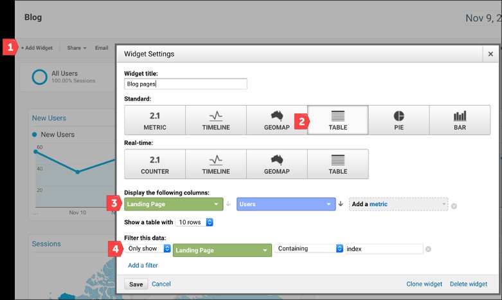The height and width of the screenshot is (300, 502).
Task: Remove the index filter with its x icon
Action: [428, 249]
